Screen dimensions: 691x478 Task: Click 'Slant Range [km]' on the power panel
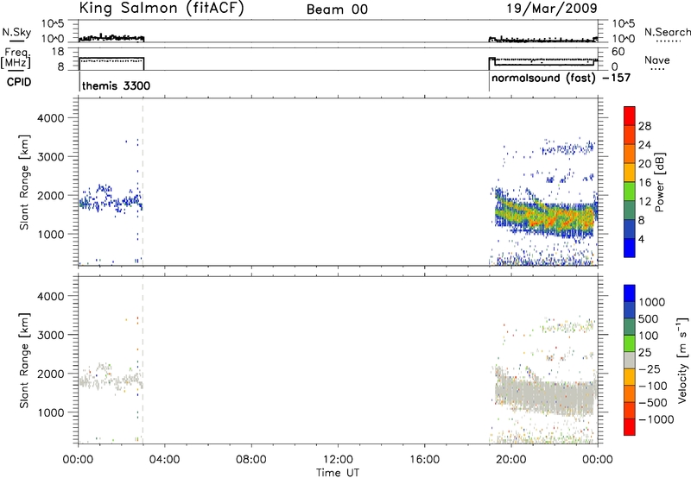pos(24,182)
